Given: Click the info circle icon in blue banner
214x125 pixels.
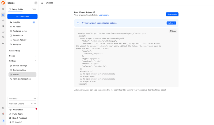Looking at the screenshot, I should click(78, 23).
